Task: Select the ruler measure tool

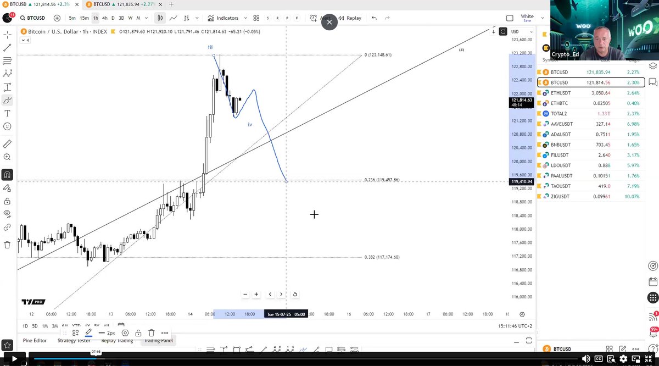Action: pos(7,144)
